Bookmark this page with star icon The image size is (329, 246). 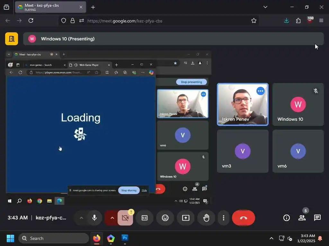click(254, 20)
